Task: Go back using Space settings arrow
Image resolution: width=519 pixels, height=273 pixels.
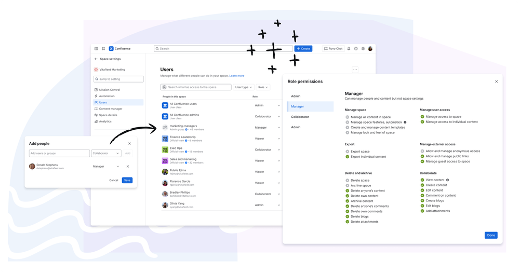Action: [x=96, y=59]
